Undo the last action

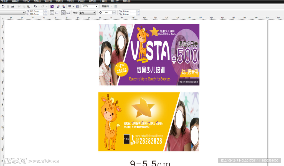(x=35, y=6)
